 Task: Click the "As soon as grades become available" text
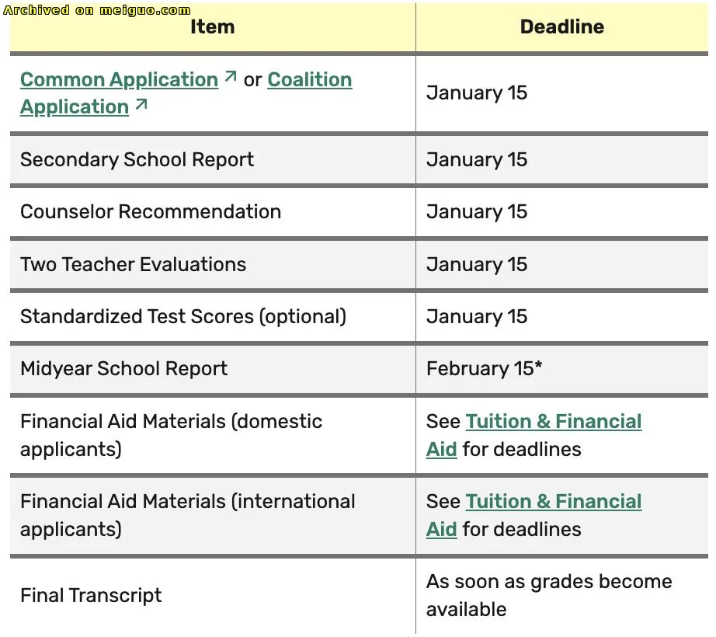[x=548, y=595]
